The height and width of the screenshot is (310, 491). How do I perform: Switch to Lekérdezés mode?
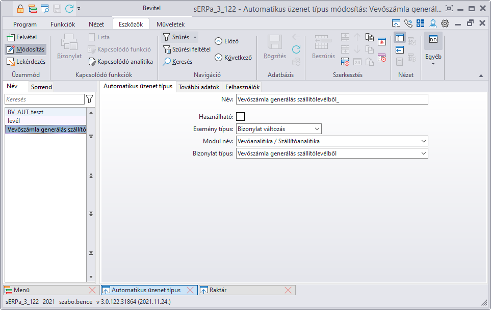pos(27,62)
